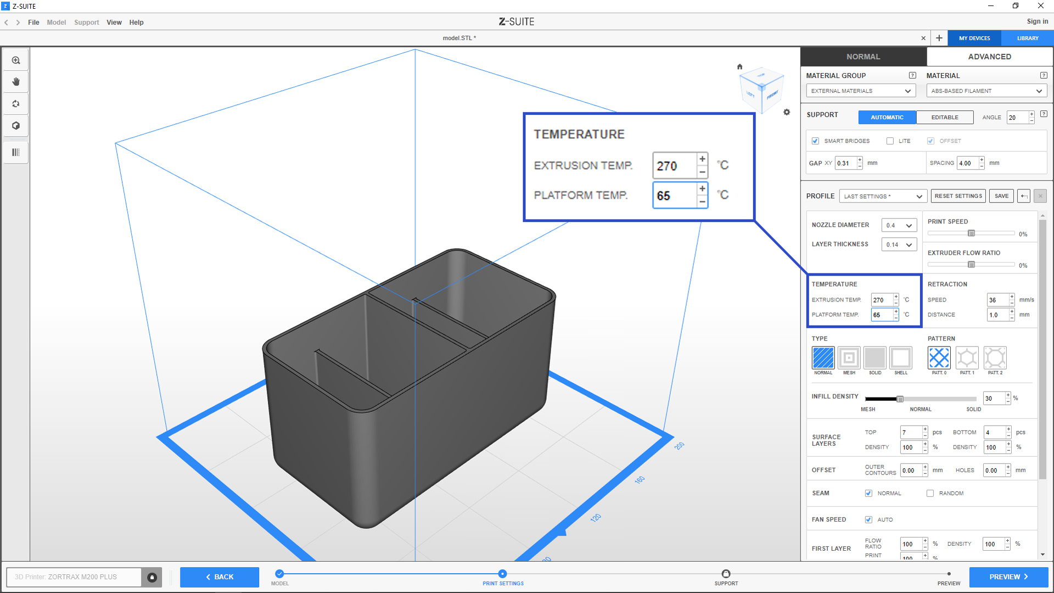Click the Reset Settings button
The width and height of the screenshot is (1054, 593).
958,196
